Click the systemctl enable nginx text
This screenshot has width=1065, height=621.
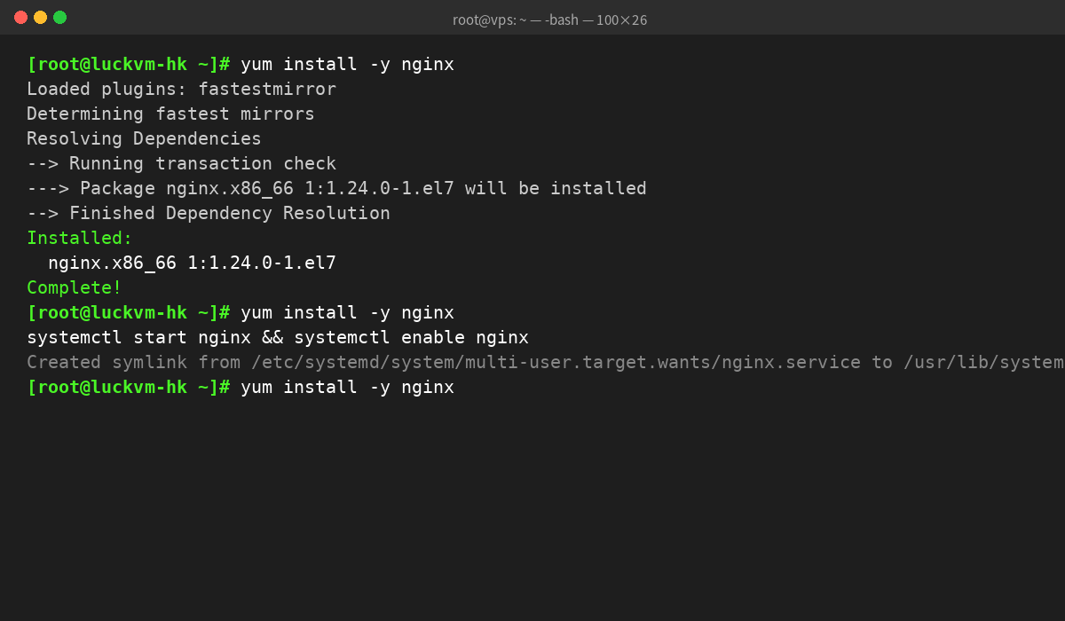pos(411,338)
